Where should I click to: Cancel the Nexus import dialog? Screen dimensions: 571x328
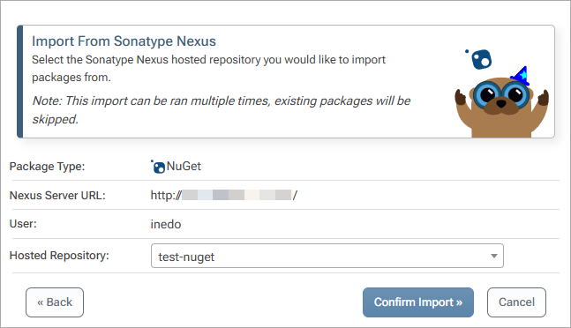(x=516, y=302)
